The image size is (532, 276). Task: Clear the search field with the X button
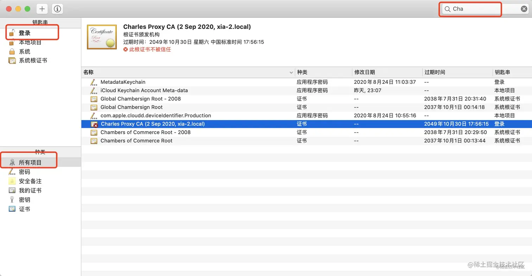click(x=524, y=9)
